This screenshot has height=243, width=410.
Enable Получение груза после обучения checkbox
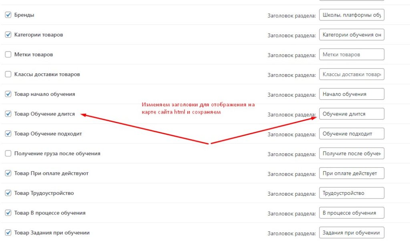coord(8,154)
